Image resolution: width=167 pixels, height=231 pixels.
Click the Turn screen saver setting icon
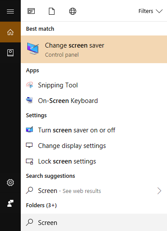(x=29, y=130)
